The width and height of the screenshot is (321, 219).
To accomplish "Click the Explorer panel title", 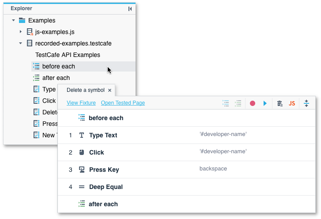I will (21, 8).
